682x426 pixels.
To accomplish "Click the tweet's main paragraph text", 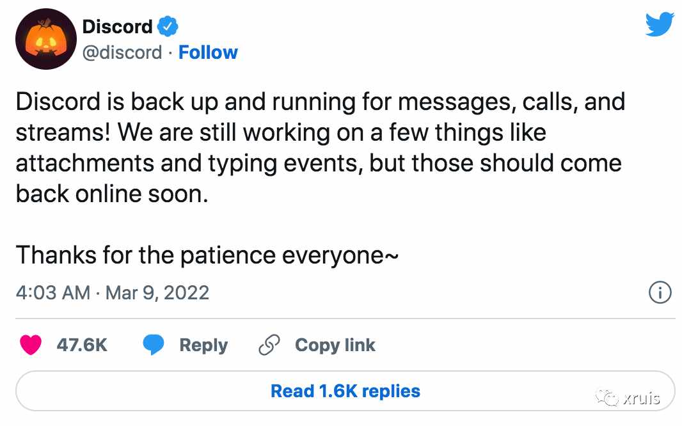I will point(320,147).
